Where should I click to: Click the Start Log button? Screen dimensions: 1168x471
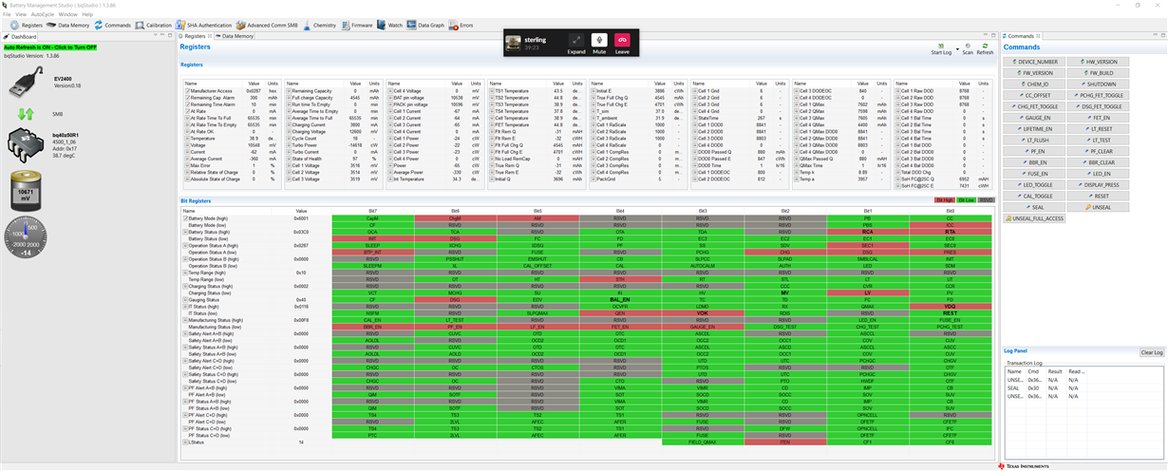coord(941,49)
